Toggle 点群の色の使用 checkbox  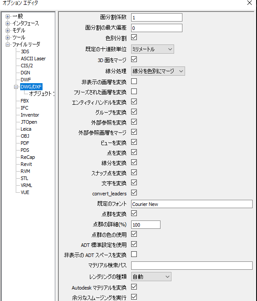point(134,234)
